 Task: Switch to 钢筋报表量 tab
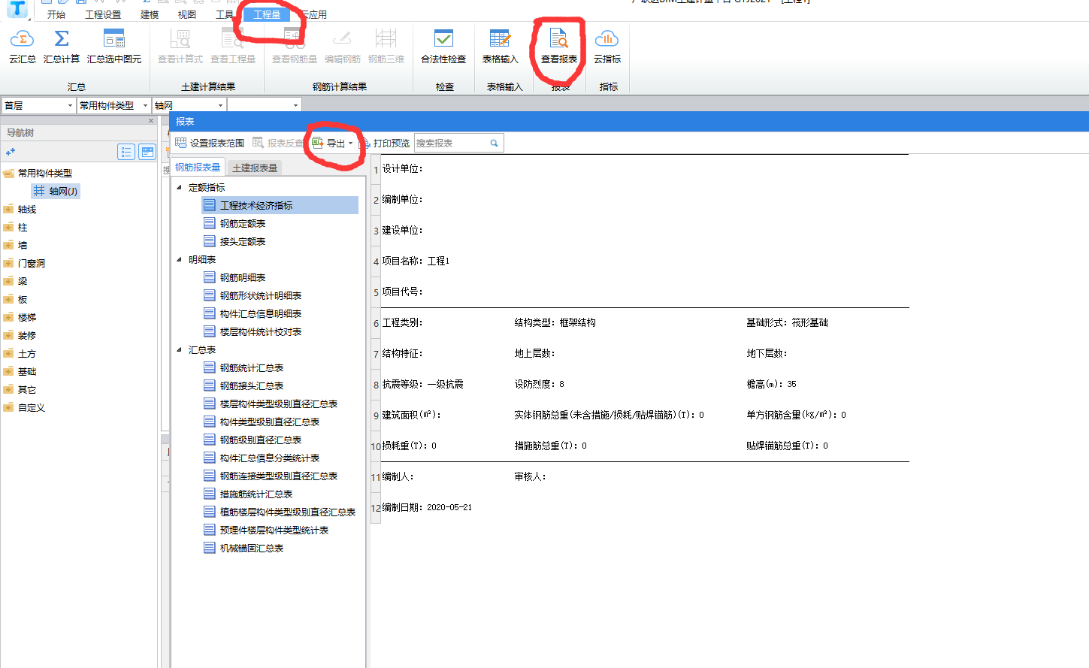198,168
